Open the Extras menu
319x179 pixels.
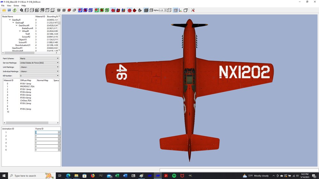click(16, 6)
